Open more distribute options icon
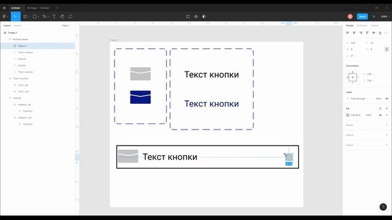Image resolution: width=392 pixels, height=220 pixels. tap(386, 32)
